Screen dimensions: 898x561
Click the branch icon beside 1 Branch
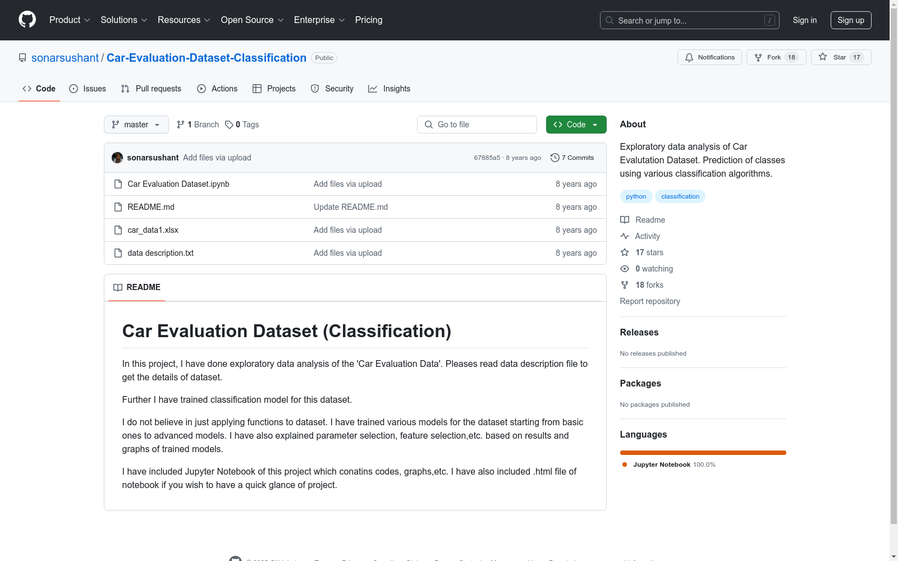(181, 125)
